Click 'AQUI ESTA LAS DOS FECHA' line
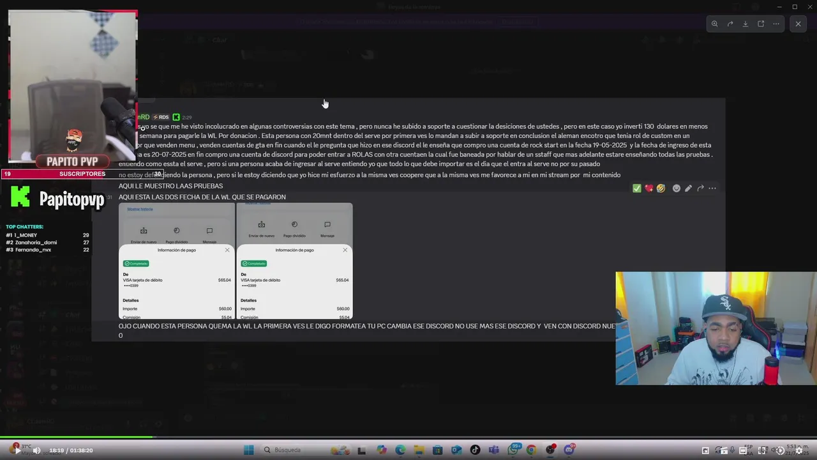The image size is (817, 460). coord(202,197)
